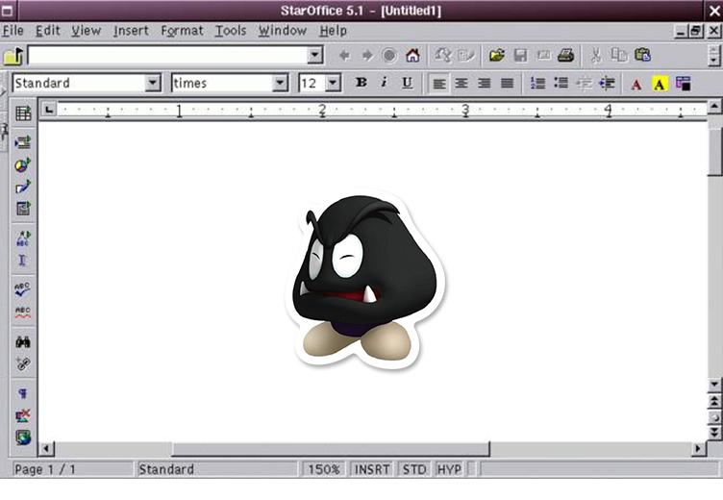Viewport: 723px width, 500px height.
Task: Click the Open file folder icon
Action: tap(497, 56)
